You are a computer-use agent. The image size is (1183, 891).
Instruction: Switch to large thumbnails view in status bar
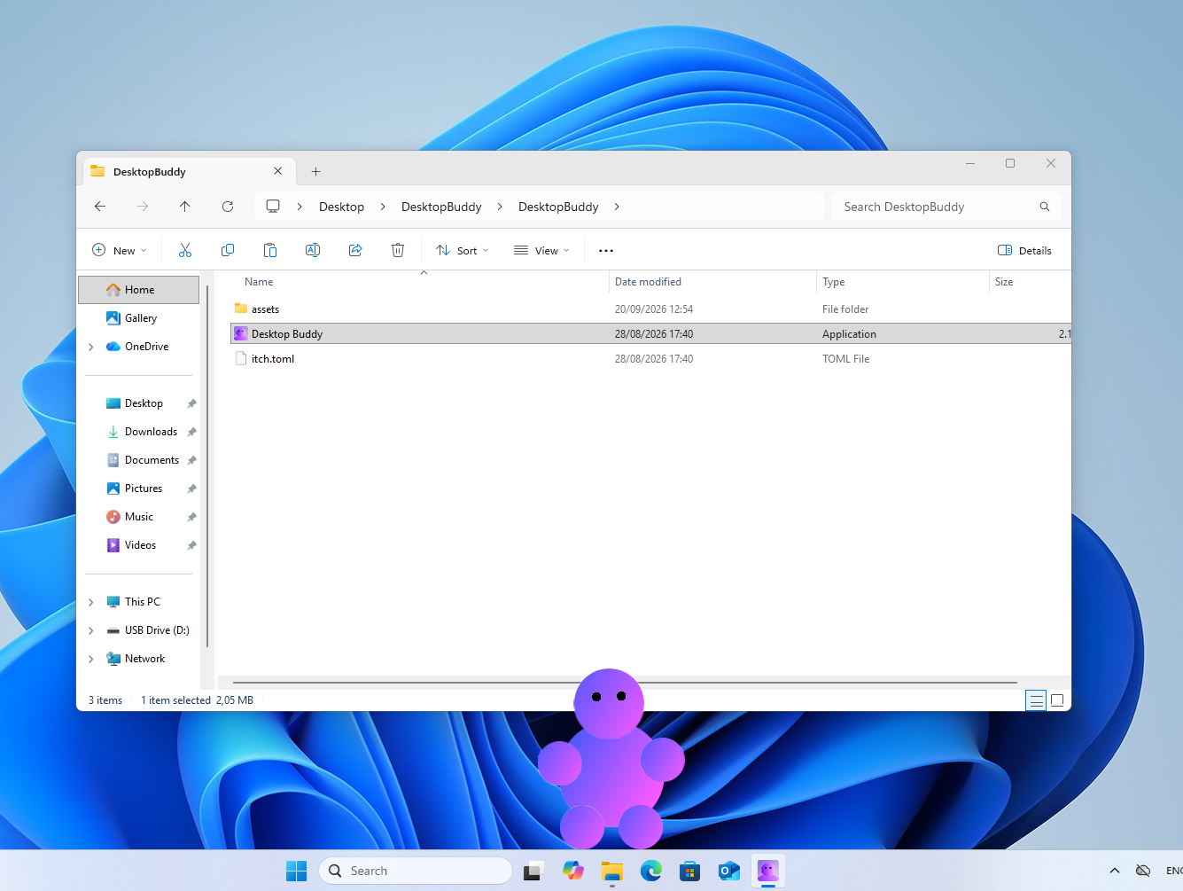(x=1057, y=700)
